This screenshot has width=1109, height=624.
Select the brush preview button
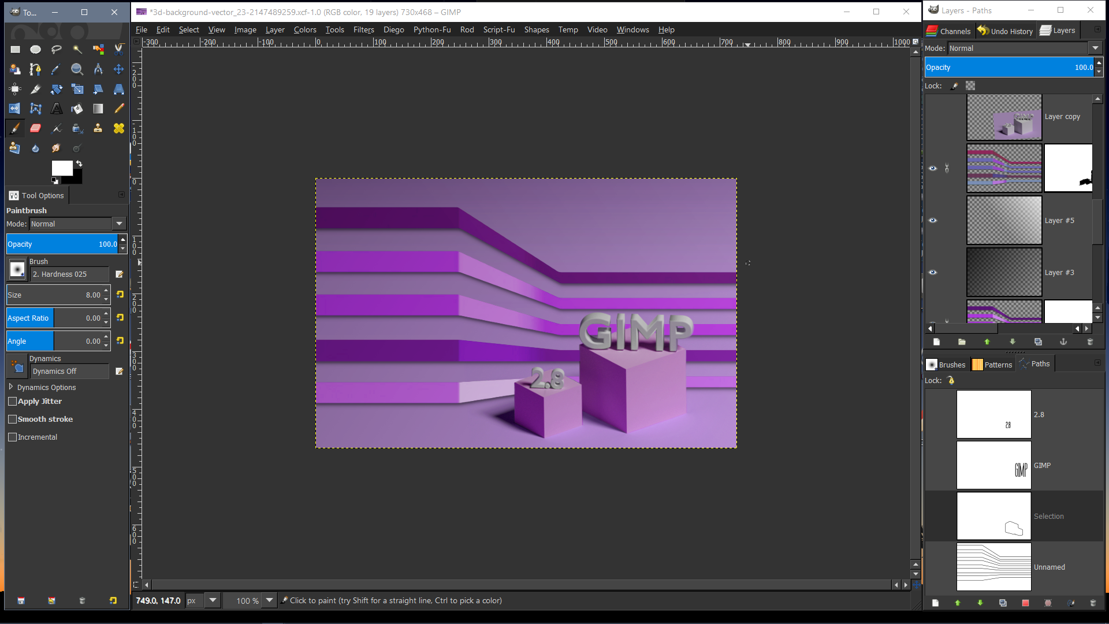17,269
